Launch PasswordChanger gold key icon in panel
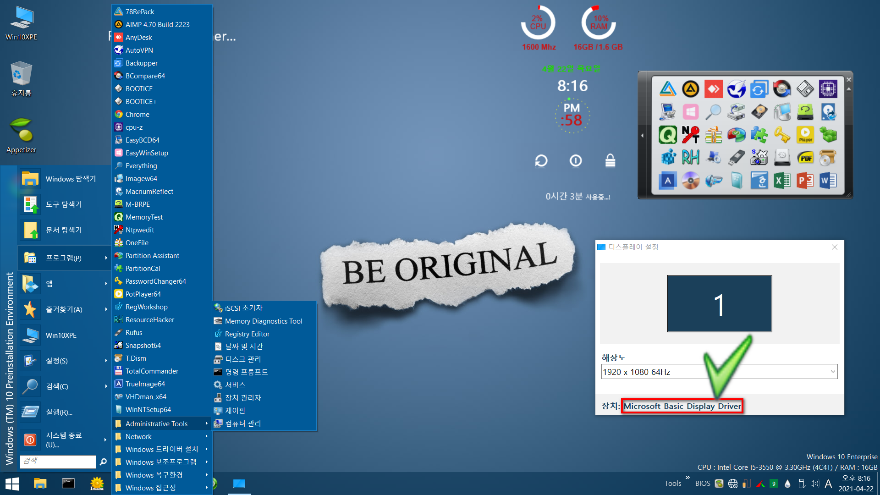 coord(782,135)
